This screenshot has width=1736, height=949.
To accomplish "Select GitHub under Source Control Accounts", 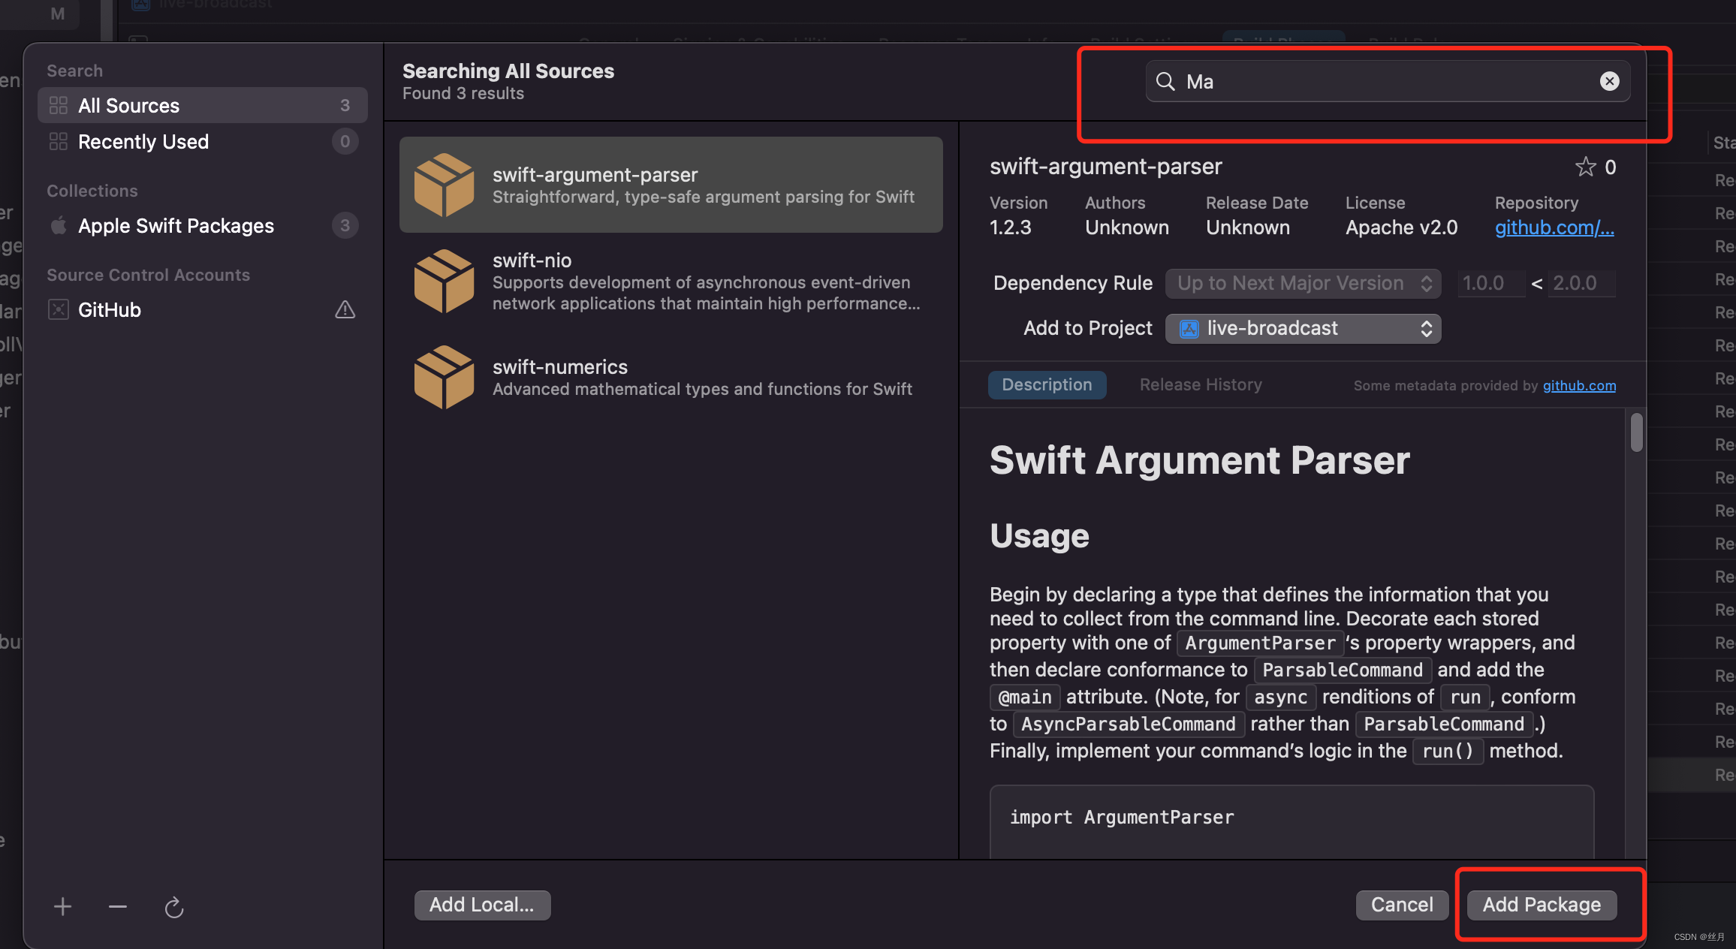I will 203,309.
